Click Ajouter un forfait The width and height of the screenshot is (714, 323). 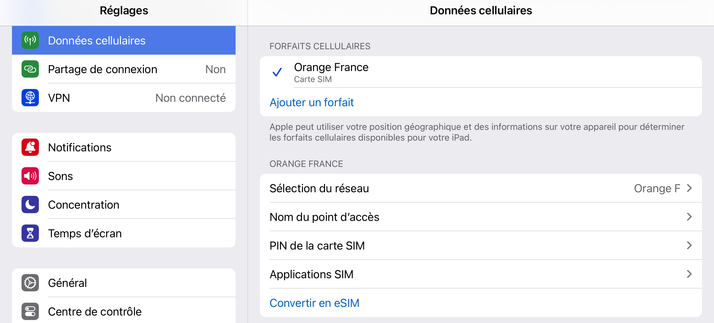pos(312,102)
